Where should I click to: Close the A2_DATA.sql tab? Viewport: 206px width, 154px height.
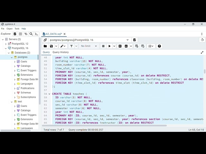pyautogui.click(x=64, y=34)
